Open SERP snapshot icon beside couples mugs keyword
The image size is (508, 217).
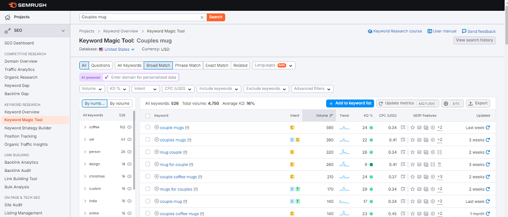tap(189, 140)
